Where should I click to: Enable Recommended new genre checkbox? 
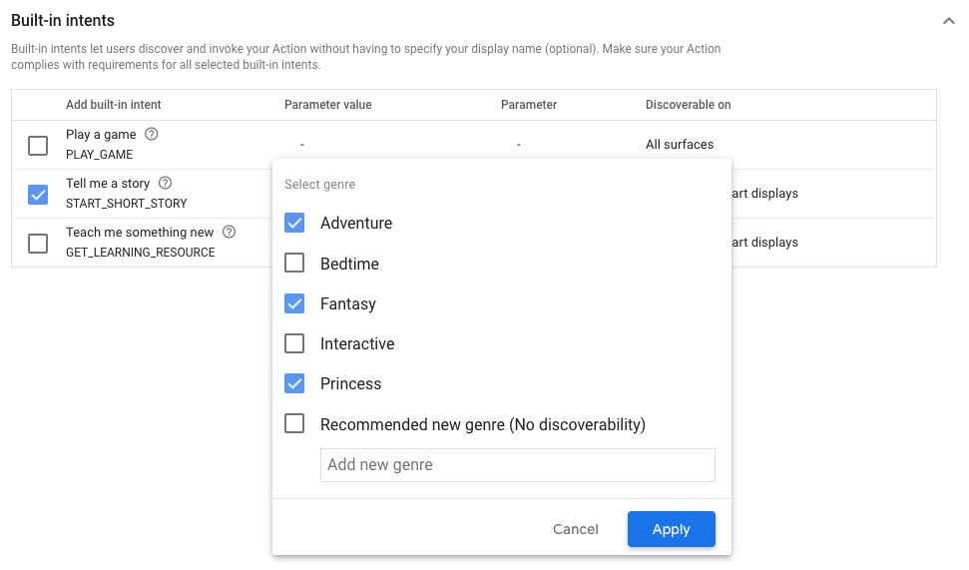pos(294,424)
